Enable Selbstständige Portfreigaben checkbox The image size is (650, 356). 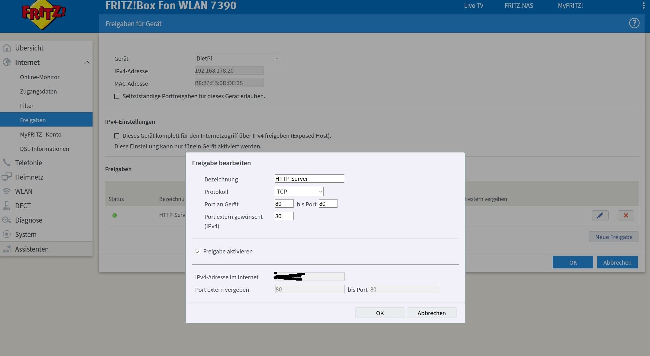117,96
